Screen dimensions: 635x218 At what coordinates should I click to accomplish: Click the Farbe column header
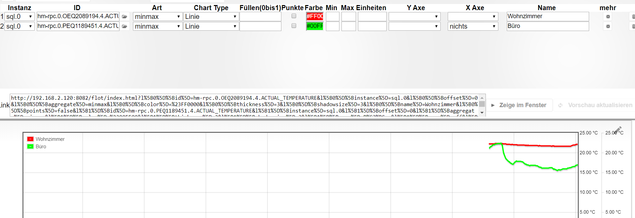tap(314, 8)
